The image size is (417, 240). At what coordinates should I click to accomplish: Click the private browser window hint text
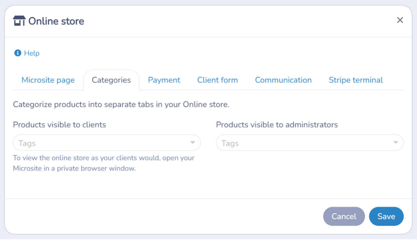(104, 163)
